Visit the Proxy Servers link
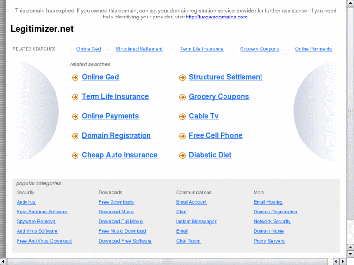This screenshot has width=354, height=265. click(269, 241)
